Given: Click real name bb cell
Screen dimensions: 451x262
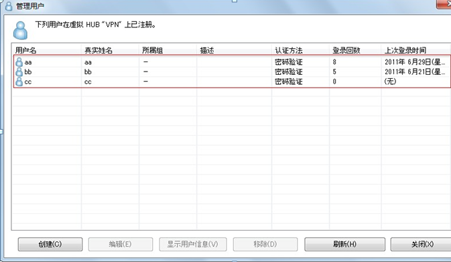Looking at the screenshot, I should (88, 72).
